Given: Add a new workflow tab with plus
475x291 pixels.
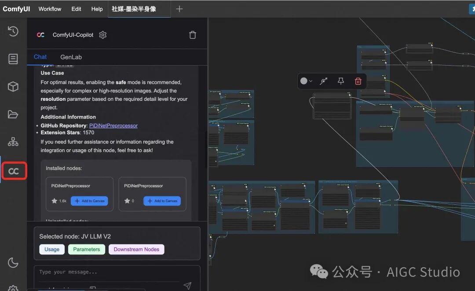Looking at the screenshot, I should coord(179,9).
